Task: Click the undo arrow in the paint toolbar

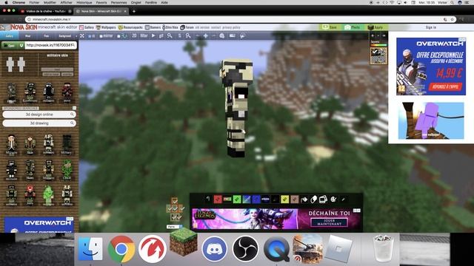Action: click(208, 199)
